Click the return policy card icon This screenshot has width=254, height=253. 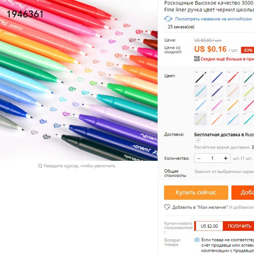click(x=197, y=240)
